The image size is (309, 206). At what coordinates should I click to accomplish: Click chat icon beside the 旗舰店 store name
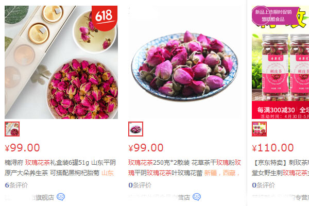(61, 197)
